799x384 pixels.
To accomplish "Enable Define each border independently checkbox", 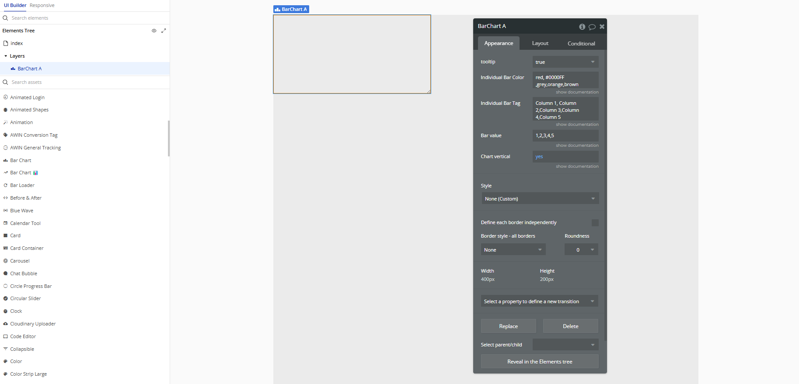I will [x=595, y=223].
